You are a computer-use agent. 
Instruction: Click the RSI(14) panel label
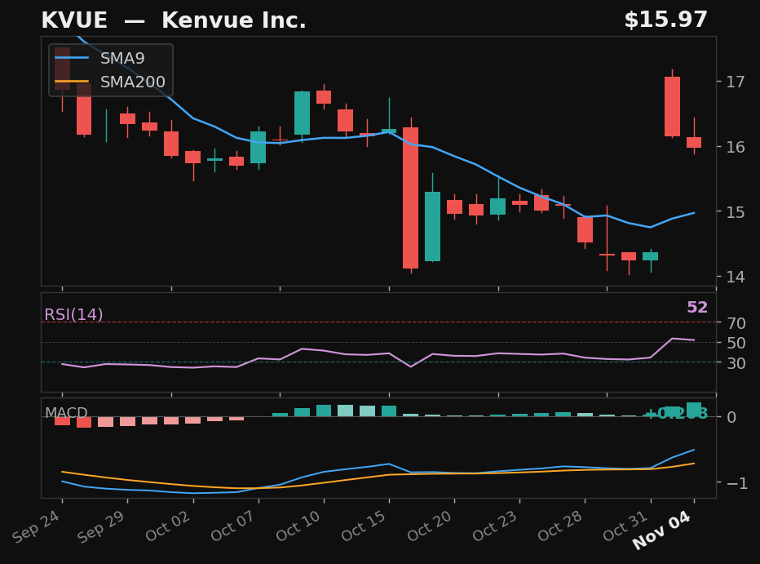point(73,315)
